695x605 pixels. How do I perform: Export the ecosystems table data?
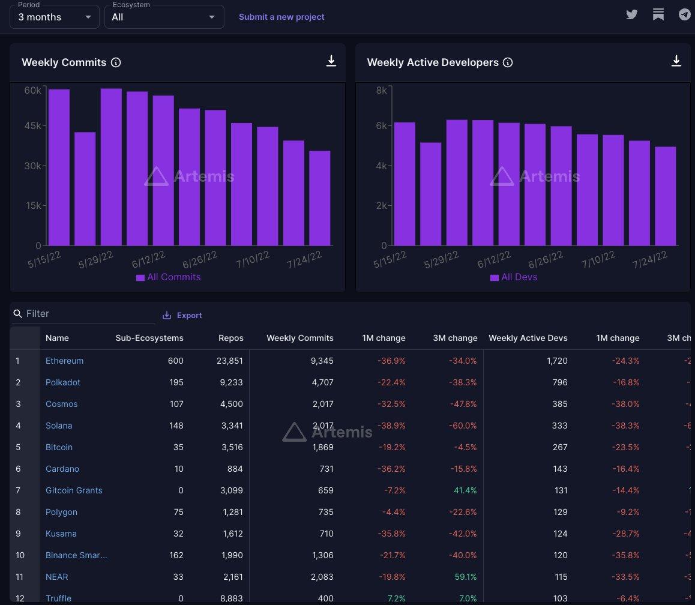(182, 315)
